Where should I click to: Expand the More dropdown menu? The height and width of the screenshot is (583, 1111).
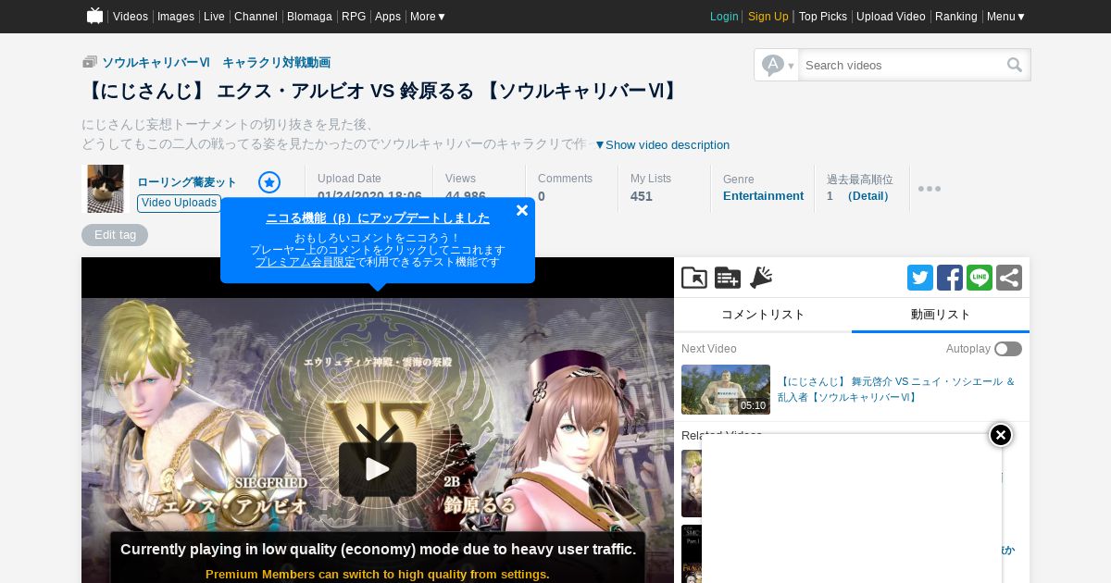point(429,17)
